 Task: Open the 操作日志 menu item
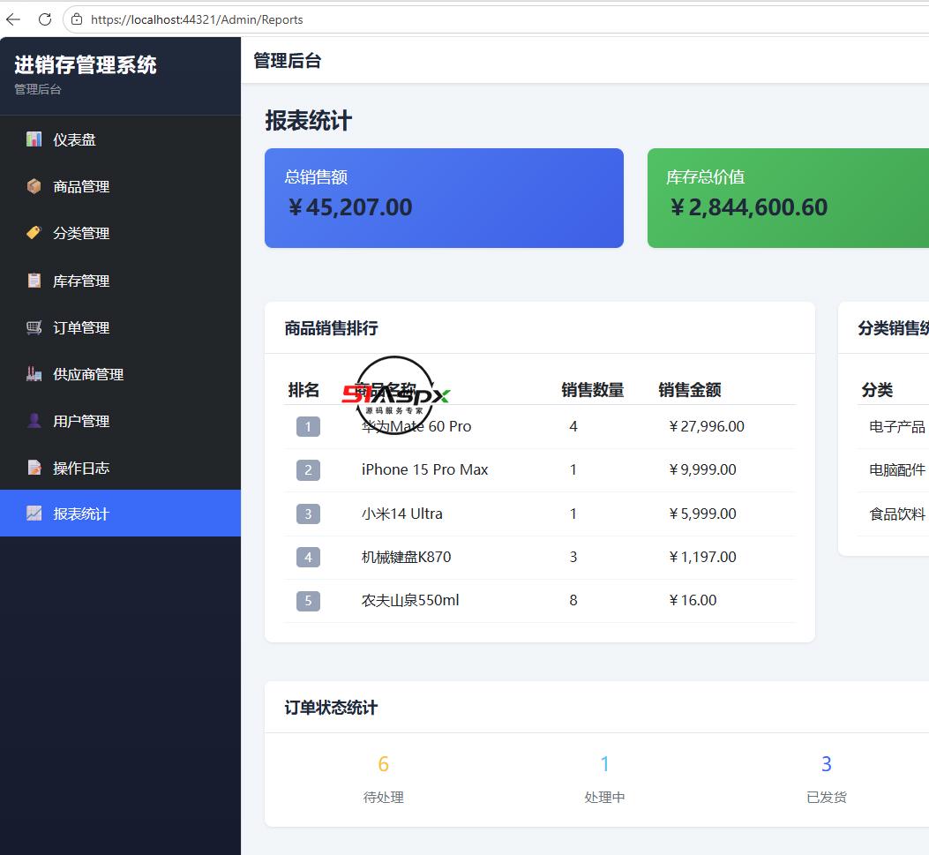120,468
